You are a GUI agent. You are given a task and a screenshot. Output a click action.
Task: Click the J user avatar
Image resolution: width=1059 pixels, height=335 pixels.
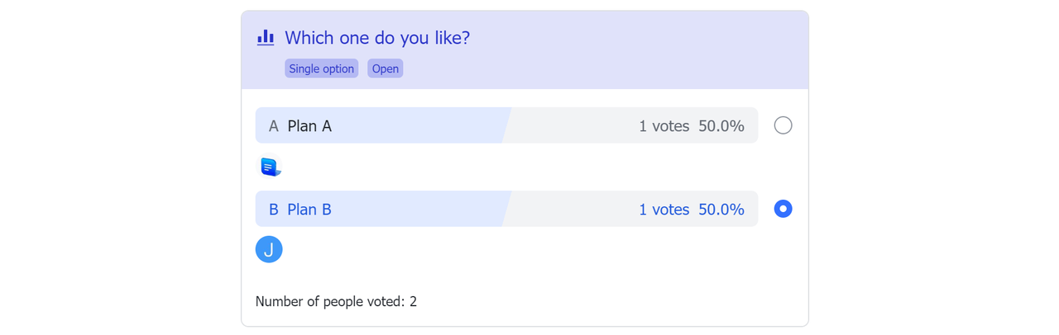click(269, 249)
